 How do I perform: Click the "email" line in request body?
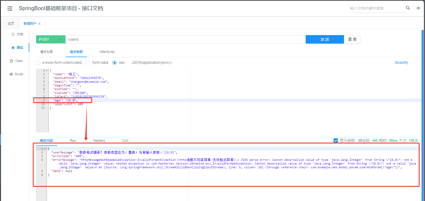tap(81, 82)
